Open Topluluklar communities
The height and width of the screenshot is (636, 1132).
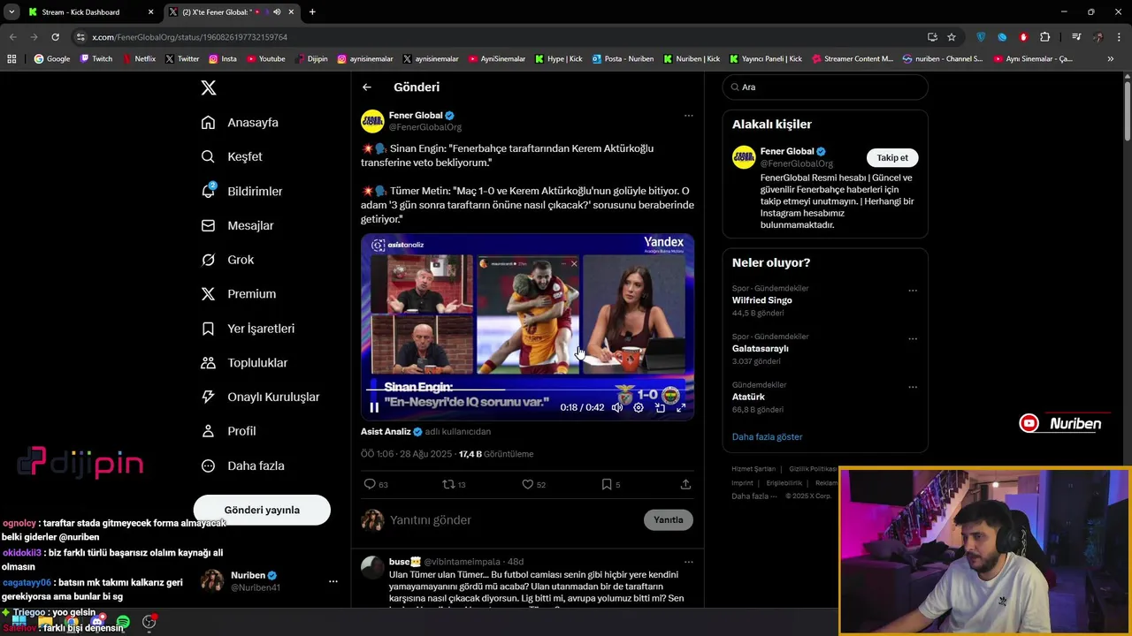coord(244,363)
